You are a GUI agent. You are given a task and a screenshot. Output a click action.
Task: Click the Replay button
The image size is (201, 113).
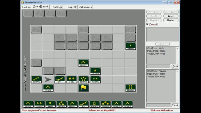pyautogui.click(x=154, y=20)
